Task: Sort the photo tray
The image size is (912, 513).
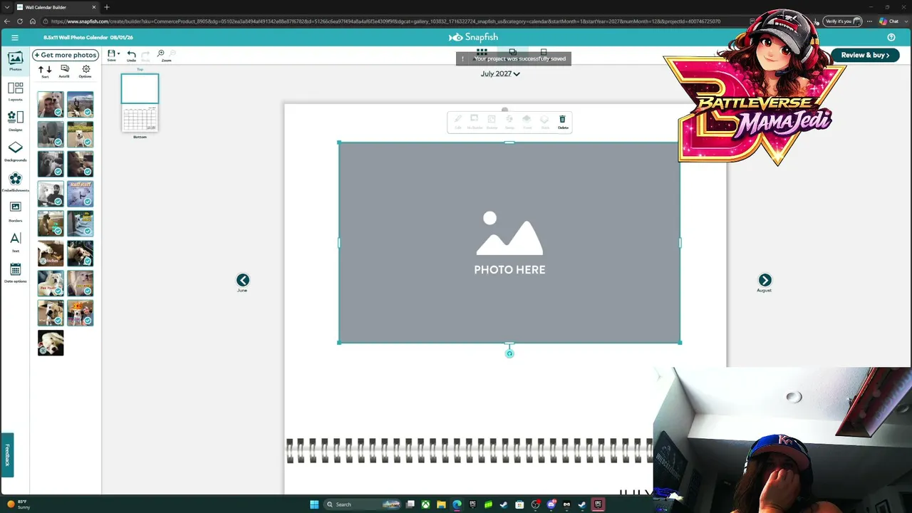Action: tap(45, 71)
